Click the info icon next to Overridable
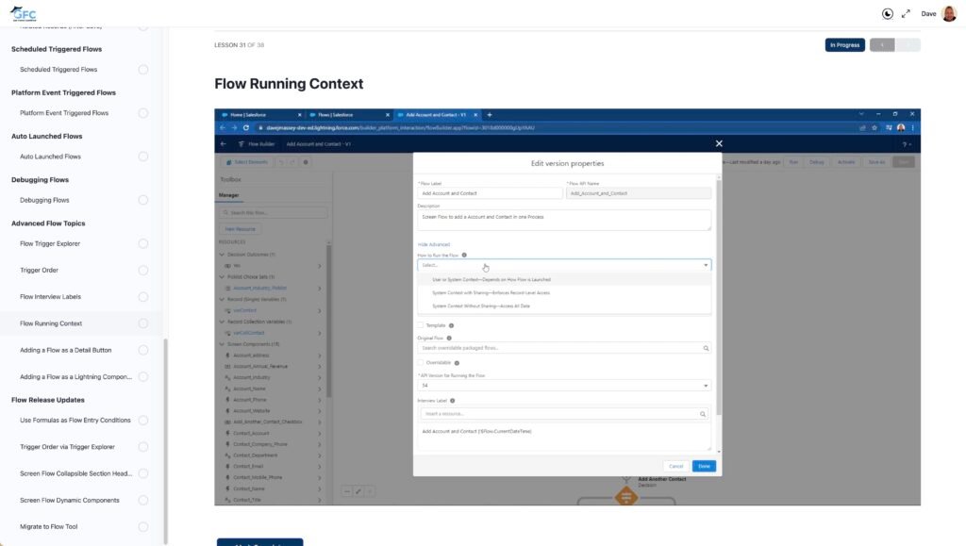The height and width of the screenshot is (546, 966). tap(457, 363)
